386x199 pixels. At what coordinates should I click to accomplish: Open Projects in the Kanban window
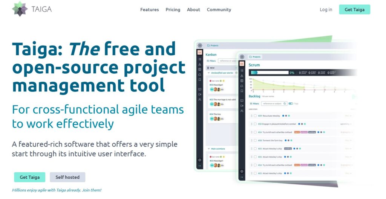click(213, 46)
